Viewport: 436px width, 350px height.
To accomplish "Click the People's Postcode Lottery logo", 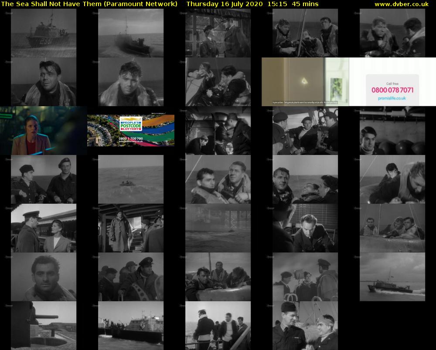I will point(131,124).
